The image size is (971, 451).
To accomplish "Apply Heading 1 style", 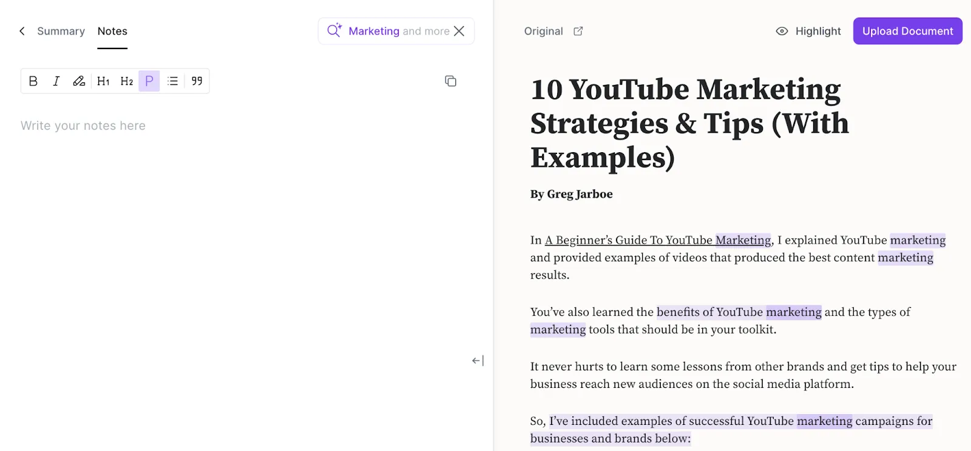I will [x=103, y=81].
